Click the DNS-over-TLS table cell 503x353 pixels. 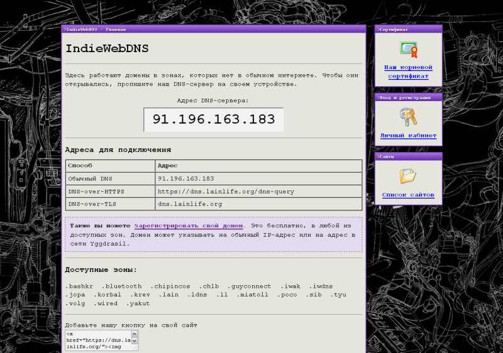pos(111,204)
